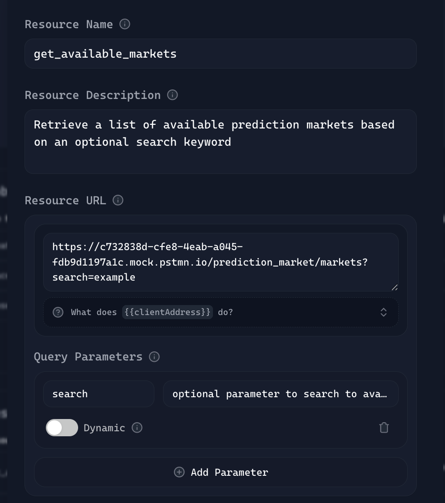Viewport: 445px width, 503px height.
Task: Click the {{clientAddress}} code chip
Action: (168, 312)
